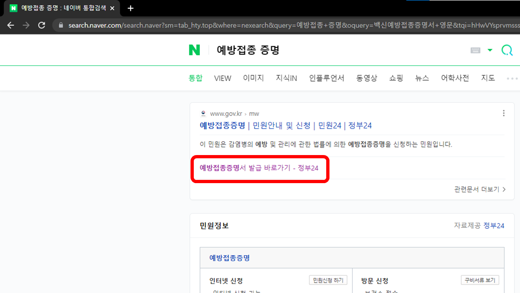Viewport: 520px width, 293px height.
Task: Click the result description starting 이 민원은
Action: tap(326, 144)
